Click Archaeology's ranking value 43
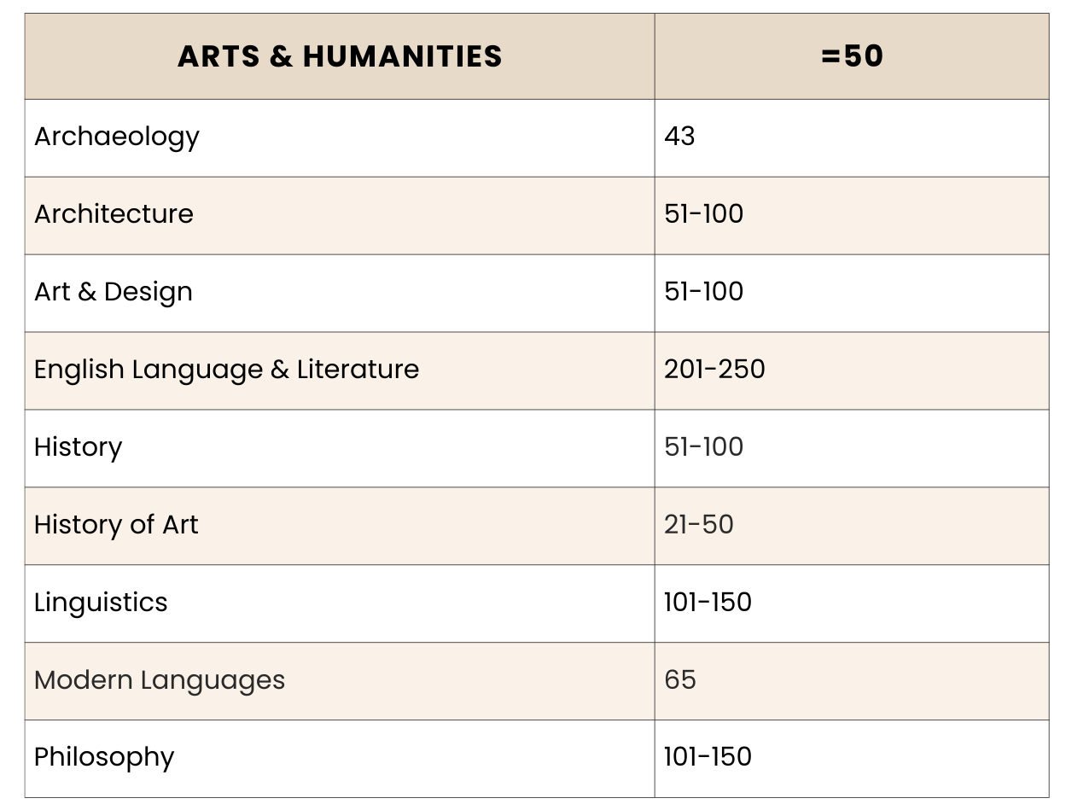1066x810 pixels. (x=679, y=137)
